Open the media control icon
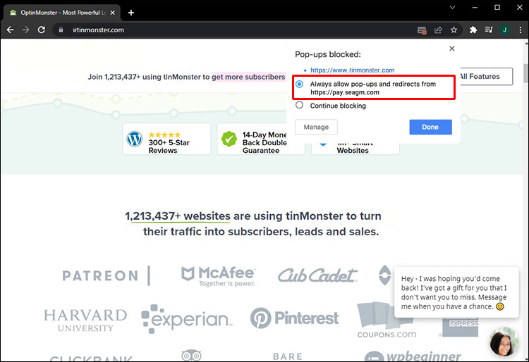Image resolution: width=529 pixels, height=362 pixels. point(489,30)
